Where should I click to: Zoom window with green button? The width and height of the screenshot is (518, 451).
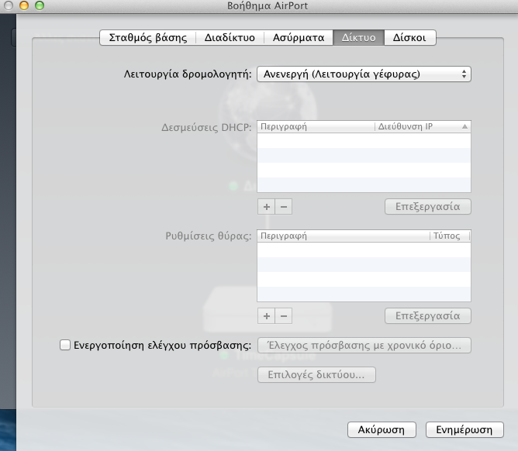coord(40,5)
